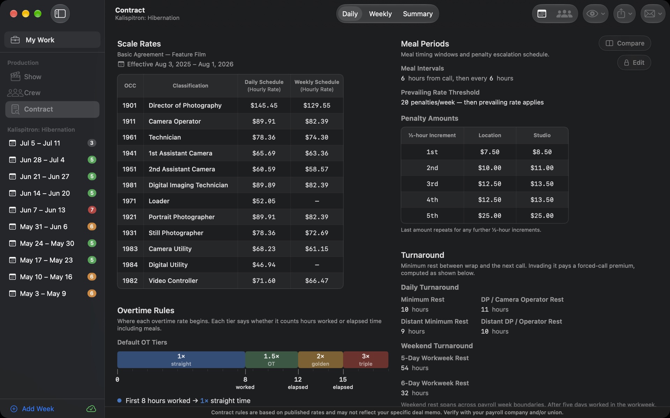Image resolution: width=670 pixels, height=418 pixels.
Task: Open the eye visibility options menu
Action: click(595, 14)
